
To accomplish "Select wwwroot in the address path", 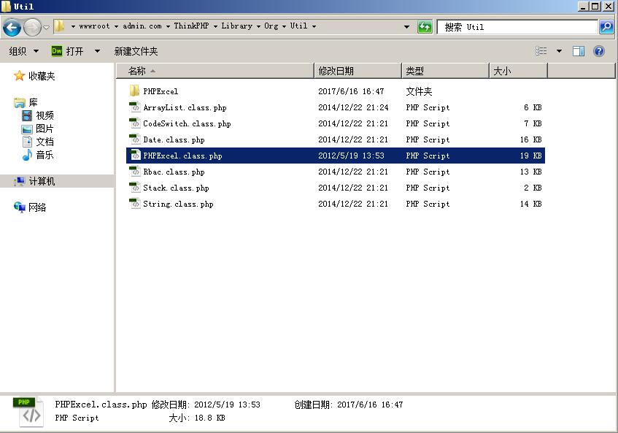I will pos(94,26).
